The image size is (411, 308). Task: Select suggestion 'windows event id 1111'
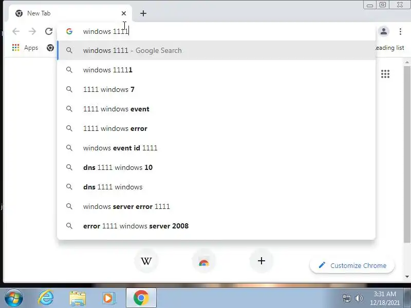(x=216, y=148)
